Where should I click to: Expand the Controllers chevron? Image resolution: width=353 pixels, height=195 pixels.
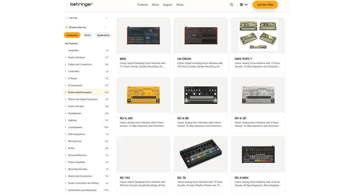click(x=65, y=71)
